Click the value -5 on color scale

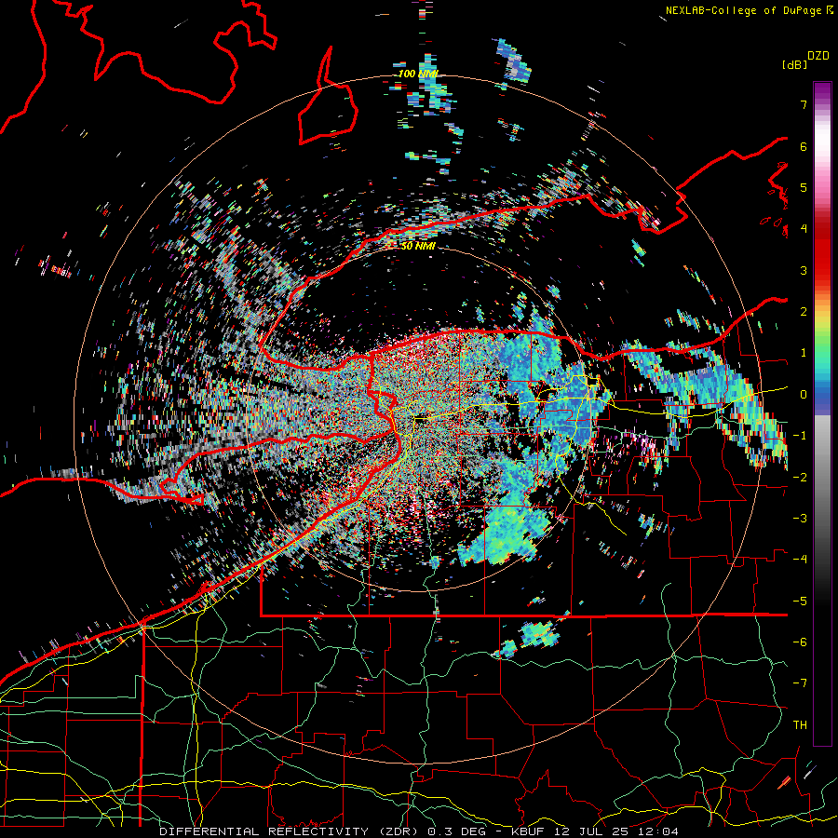pos(800,601)
